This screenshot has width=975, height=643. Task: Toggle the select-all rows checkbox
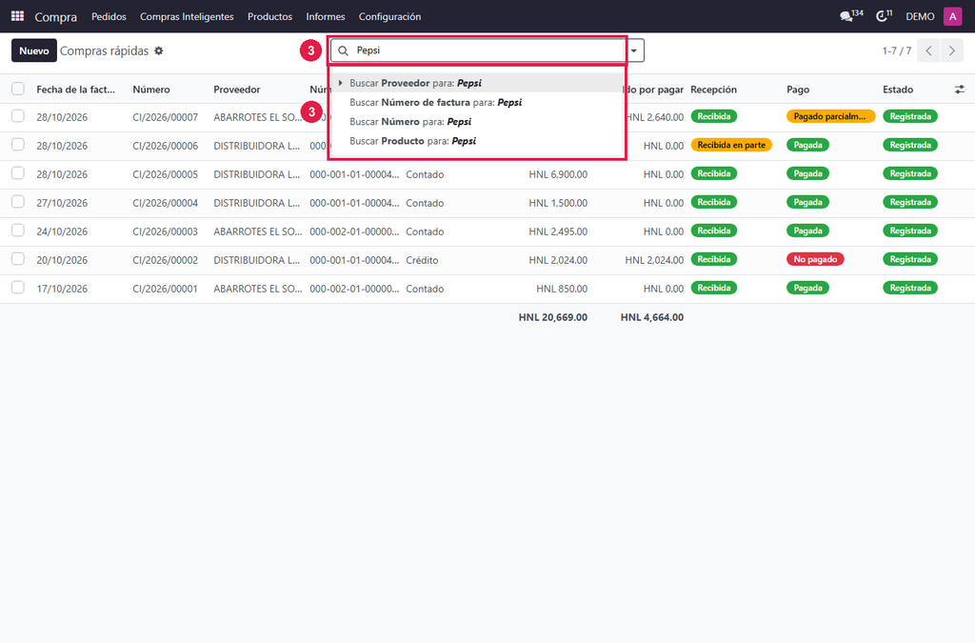click(18, 89)
